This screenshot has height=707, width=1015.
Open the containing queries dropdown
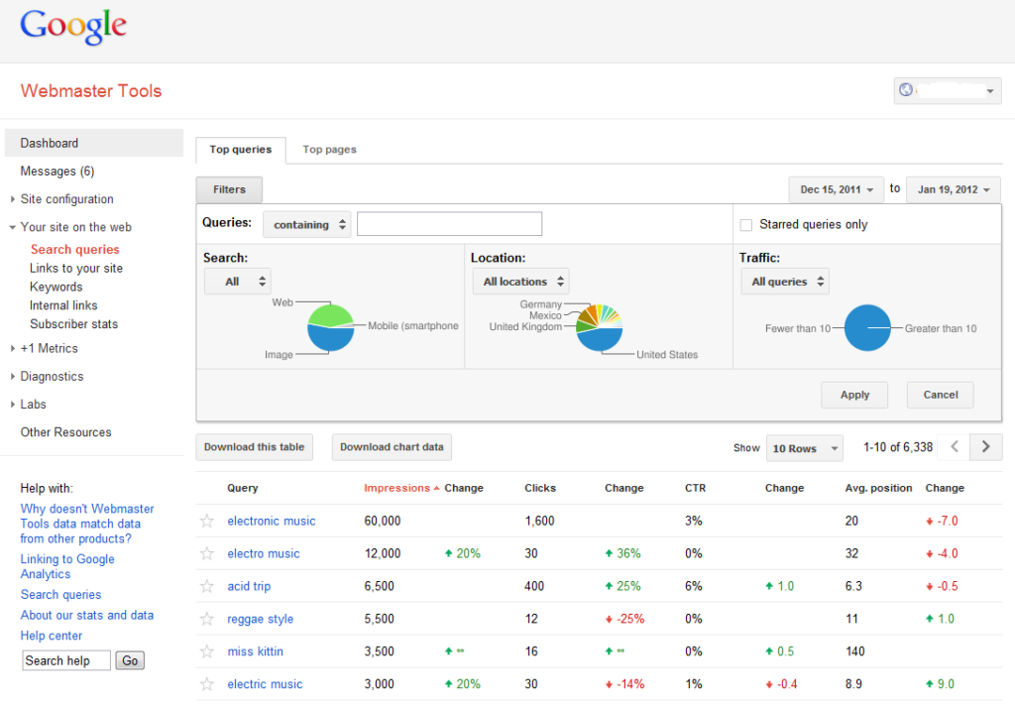coord(306,224)
